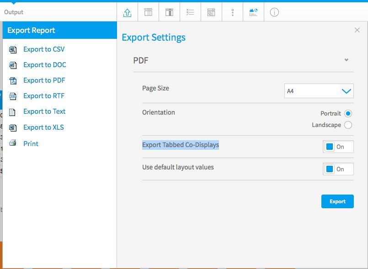This screenshot has width=368, height=269.
Task: Collapse the PDF section chevron
Action: pyautogui.click(x=346, y=60)
